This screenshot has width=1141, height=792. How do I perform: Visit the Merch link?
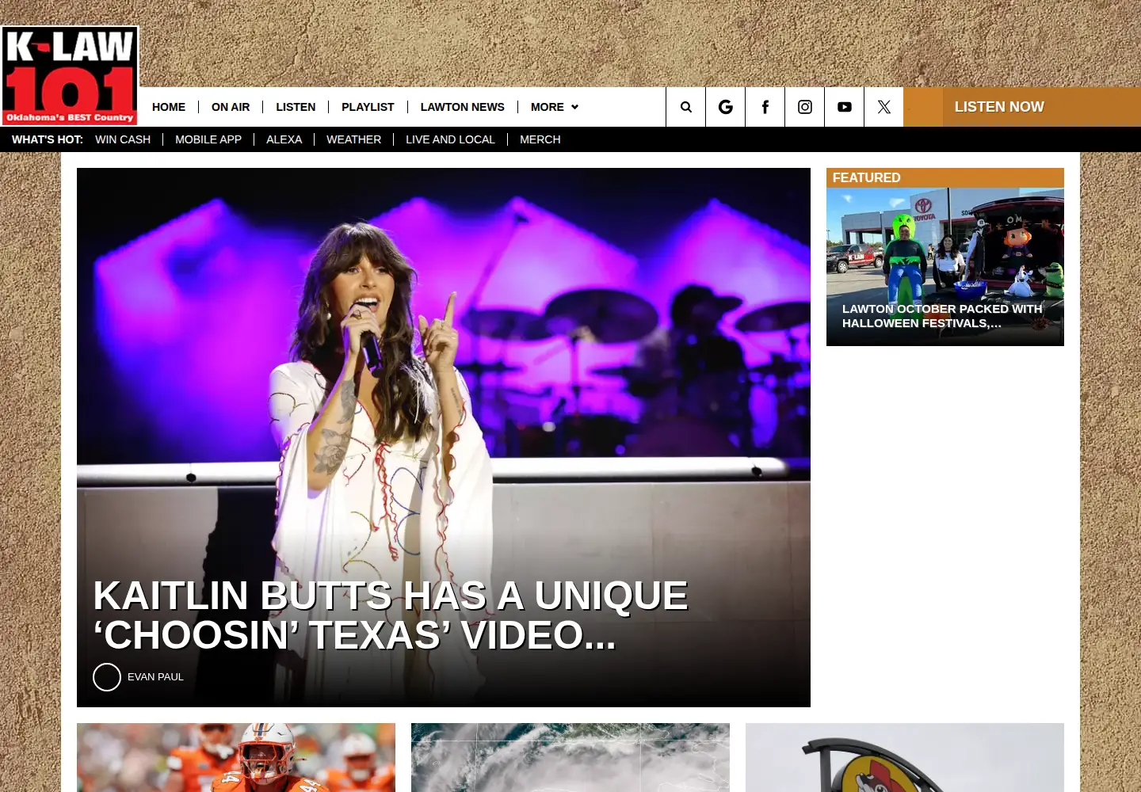tap(540, 139)
